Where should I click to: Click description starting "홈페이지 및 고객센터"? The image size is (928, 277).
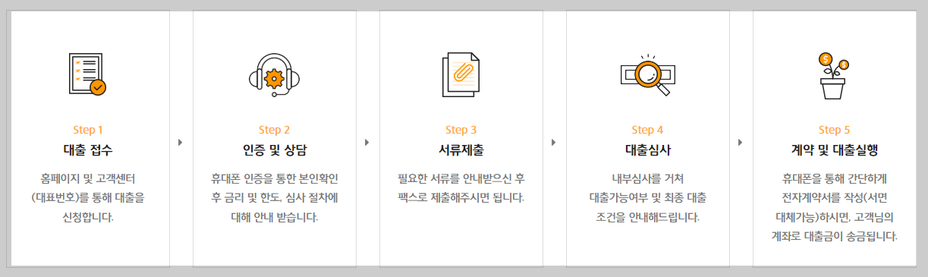[x=88, y=199]
